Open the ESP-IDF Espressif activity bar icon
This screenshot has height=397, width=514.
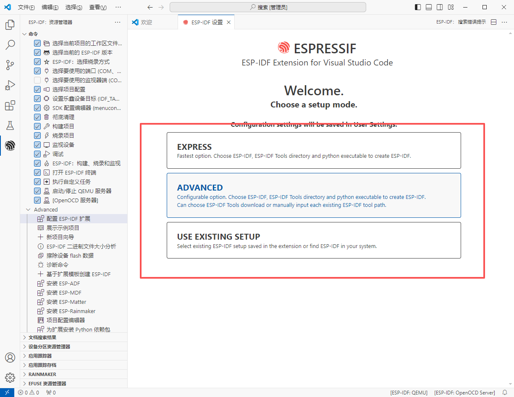click(x=10, y=146)
